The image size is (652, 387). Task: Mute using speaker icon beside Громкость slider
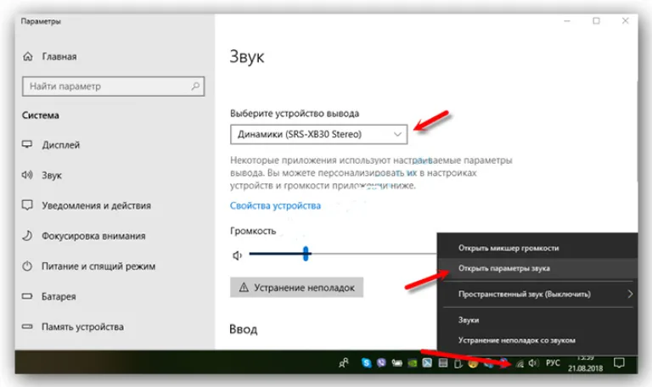click(237, 255)
